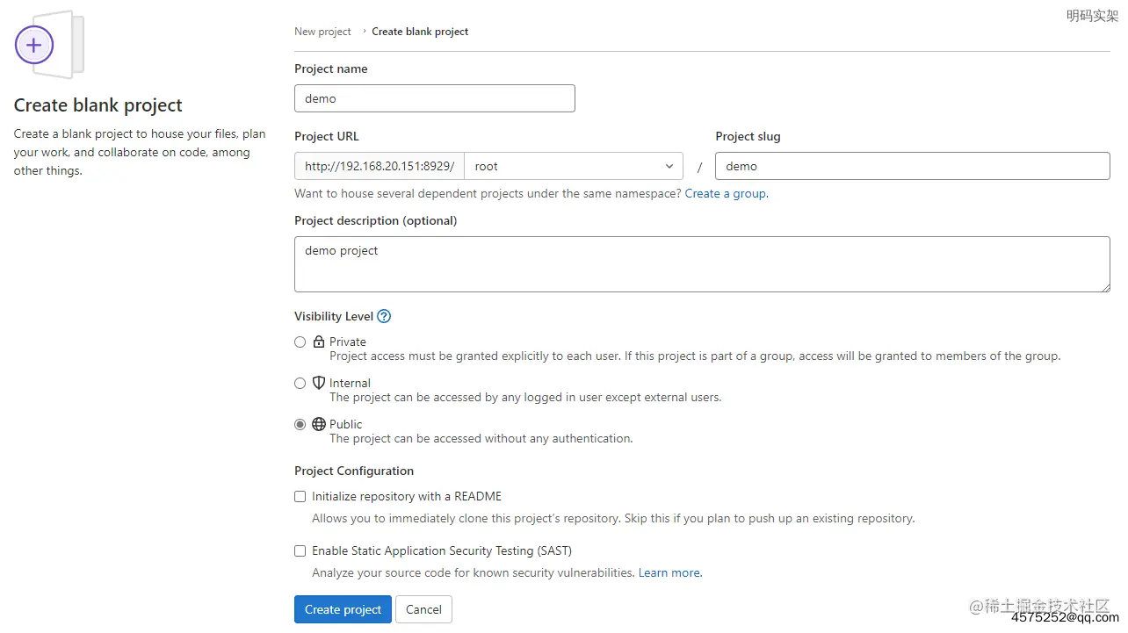This screenshot has width=1128, height=633.
Task: Go to New project breadcrumb
Action: point(322,32)
